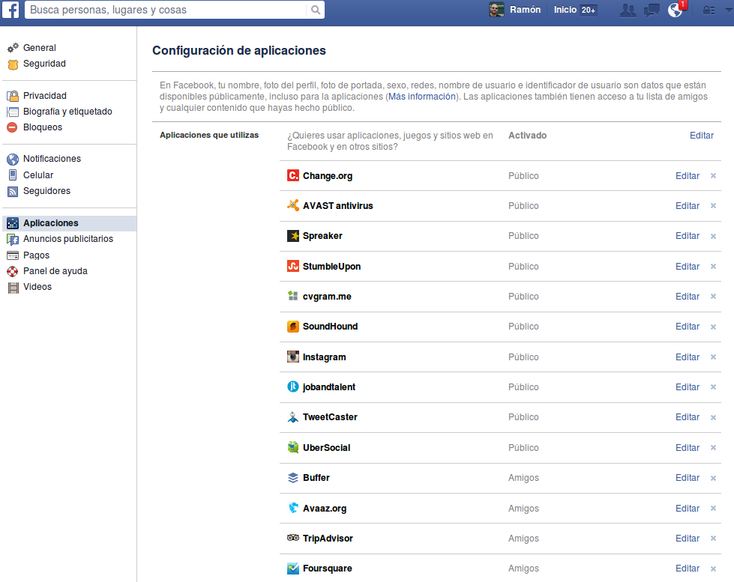
Task: Open the friend requests icon
Action: tap(628, 10)
